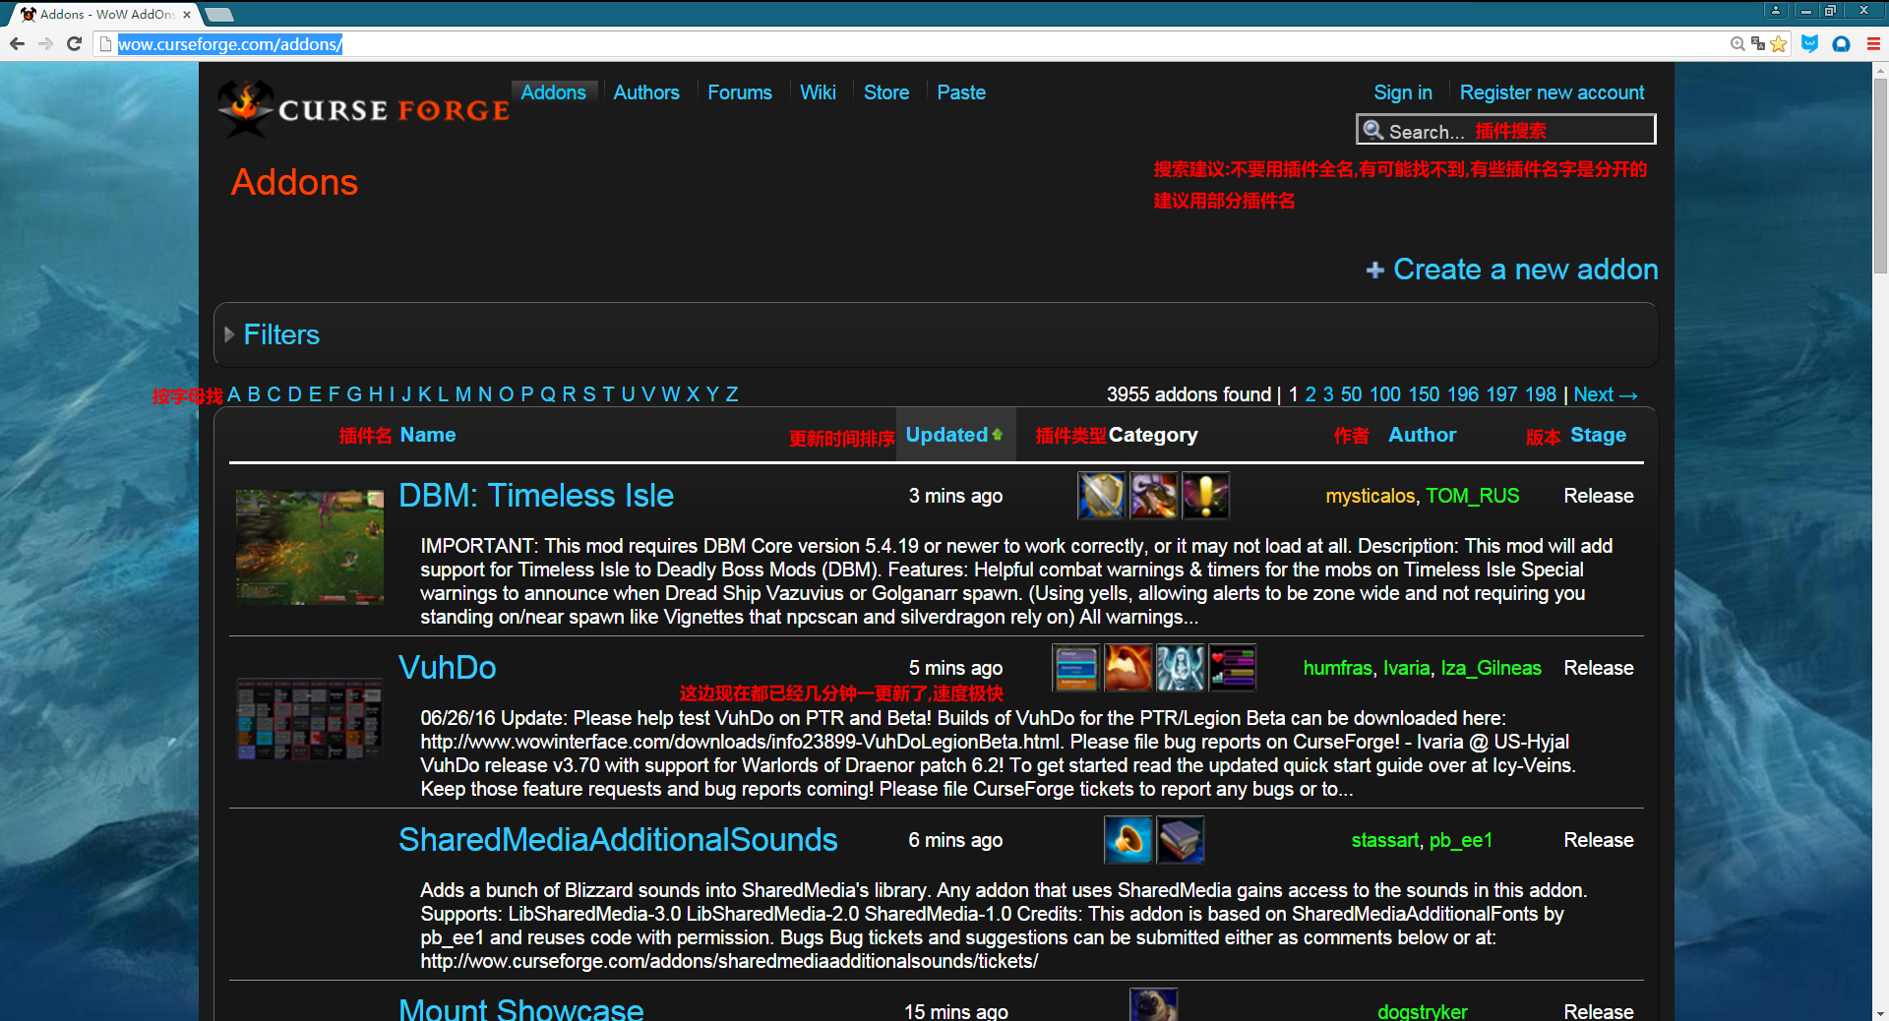The image size is (1889, 1021).
Task: Sort by Updated column header
Action: [953, 435]
